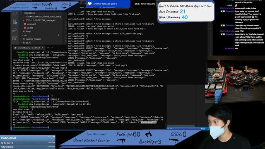Viewport: 265px width, 149px height.
Task: Open the up.sql file
Action: (30, 28)
